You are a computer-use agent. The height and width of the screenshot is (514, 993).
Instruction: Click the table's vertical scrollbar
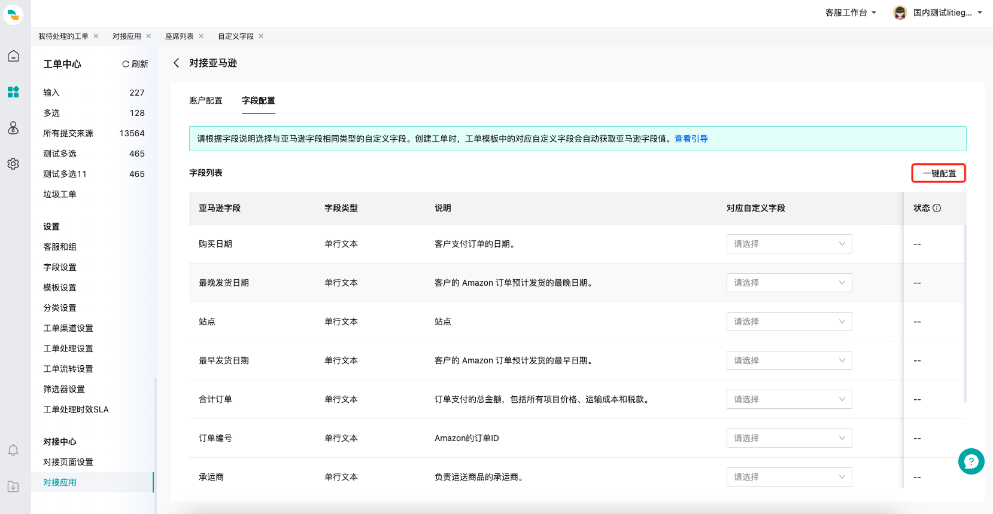coord(965,314)
